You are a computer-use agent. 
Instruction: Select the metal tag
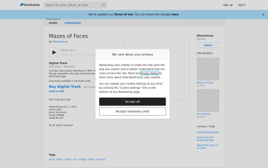coord(68,159)
